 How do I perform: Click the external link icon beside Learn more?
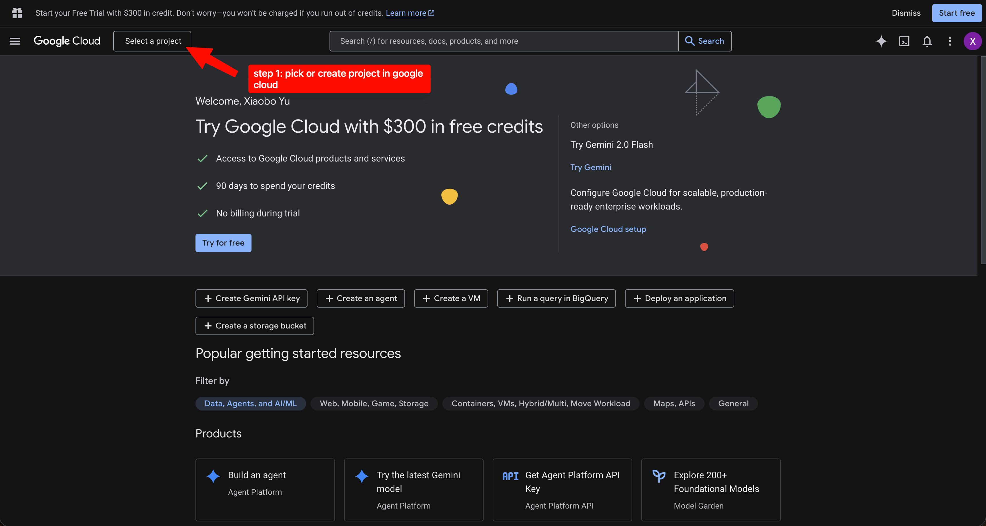click(x=431, y=13)
